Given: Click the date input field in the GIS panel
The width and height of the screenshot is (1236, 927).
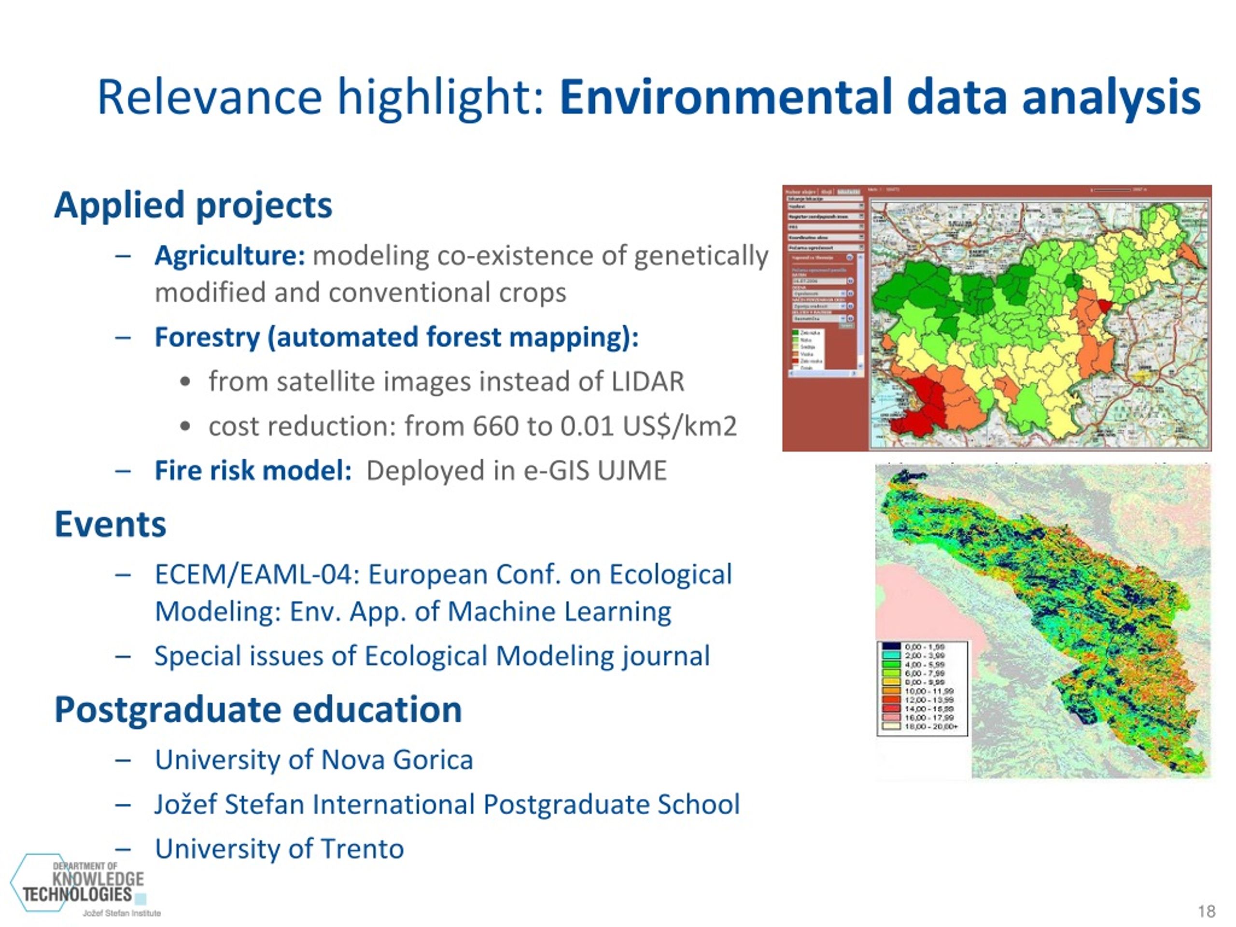Looking at the screenshot, I should [x=820, y=281].
